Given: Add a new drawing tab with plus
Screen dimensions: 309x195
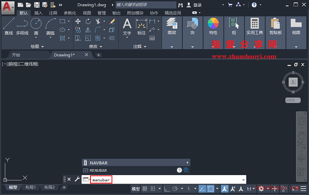Looking at the screenshot, I should (99, 55).
